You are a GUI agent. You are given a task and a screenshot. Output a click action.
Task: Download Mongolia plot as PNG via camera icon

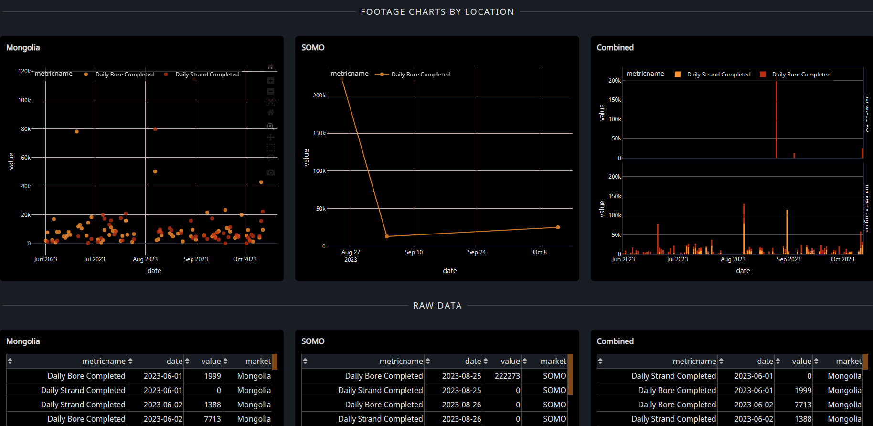(x=271, y=172)
